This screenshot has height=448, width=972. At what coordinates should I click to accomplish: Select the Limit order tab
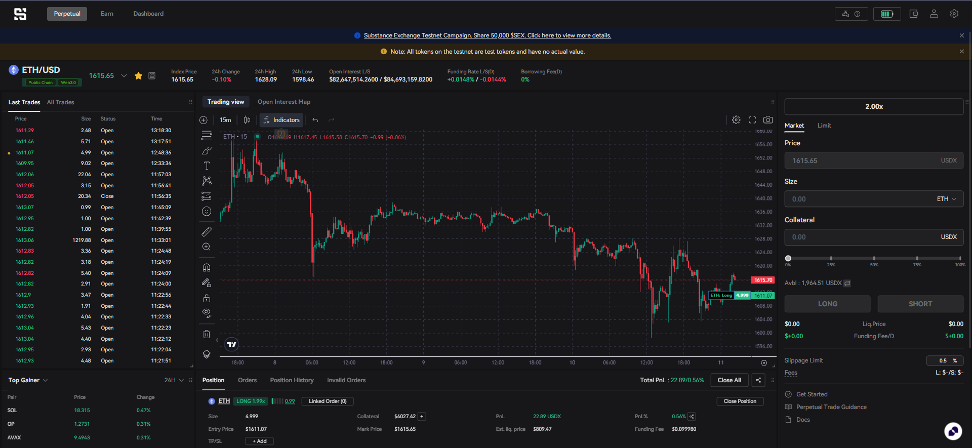pos(824,126)
